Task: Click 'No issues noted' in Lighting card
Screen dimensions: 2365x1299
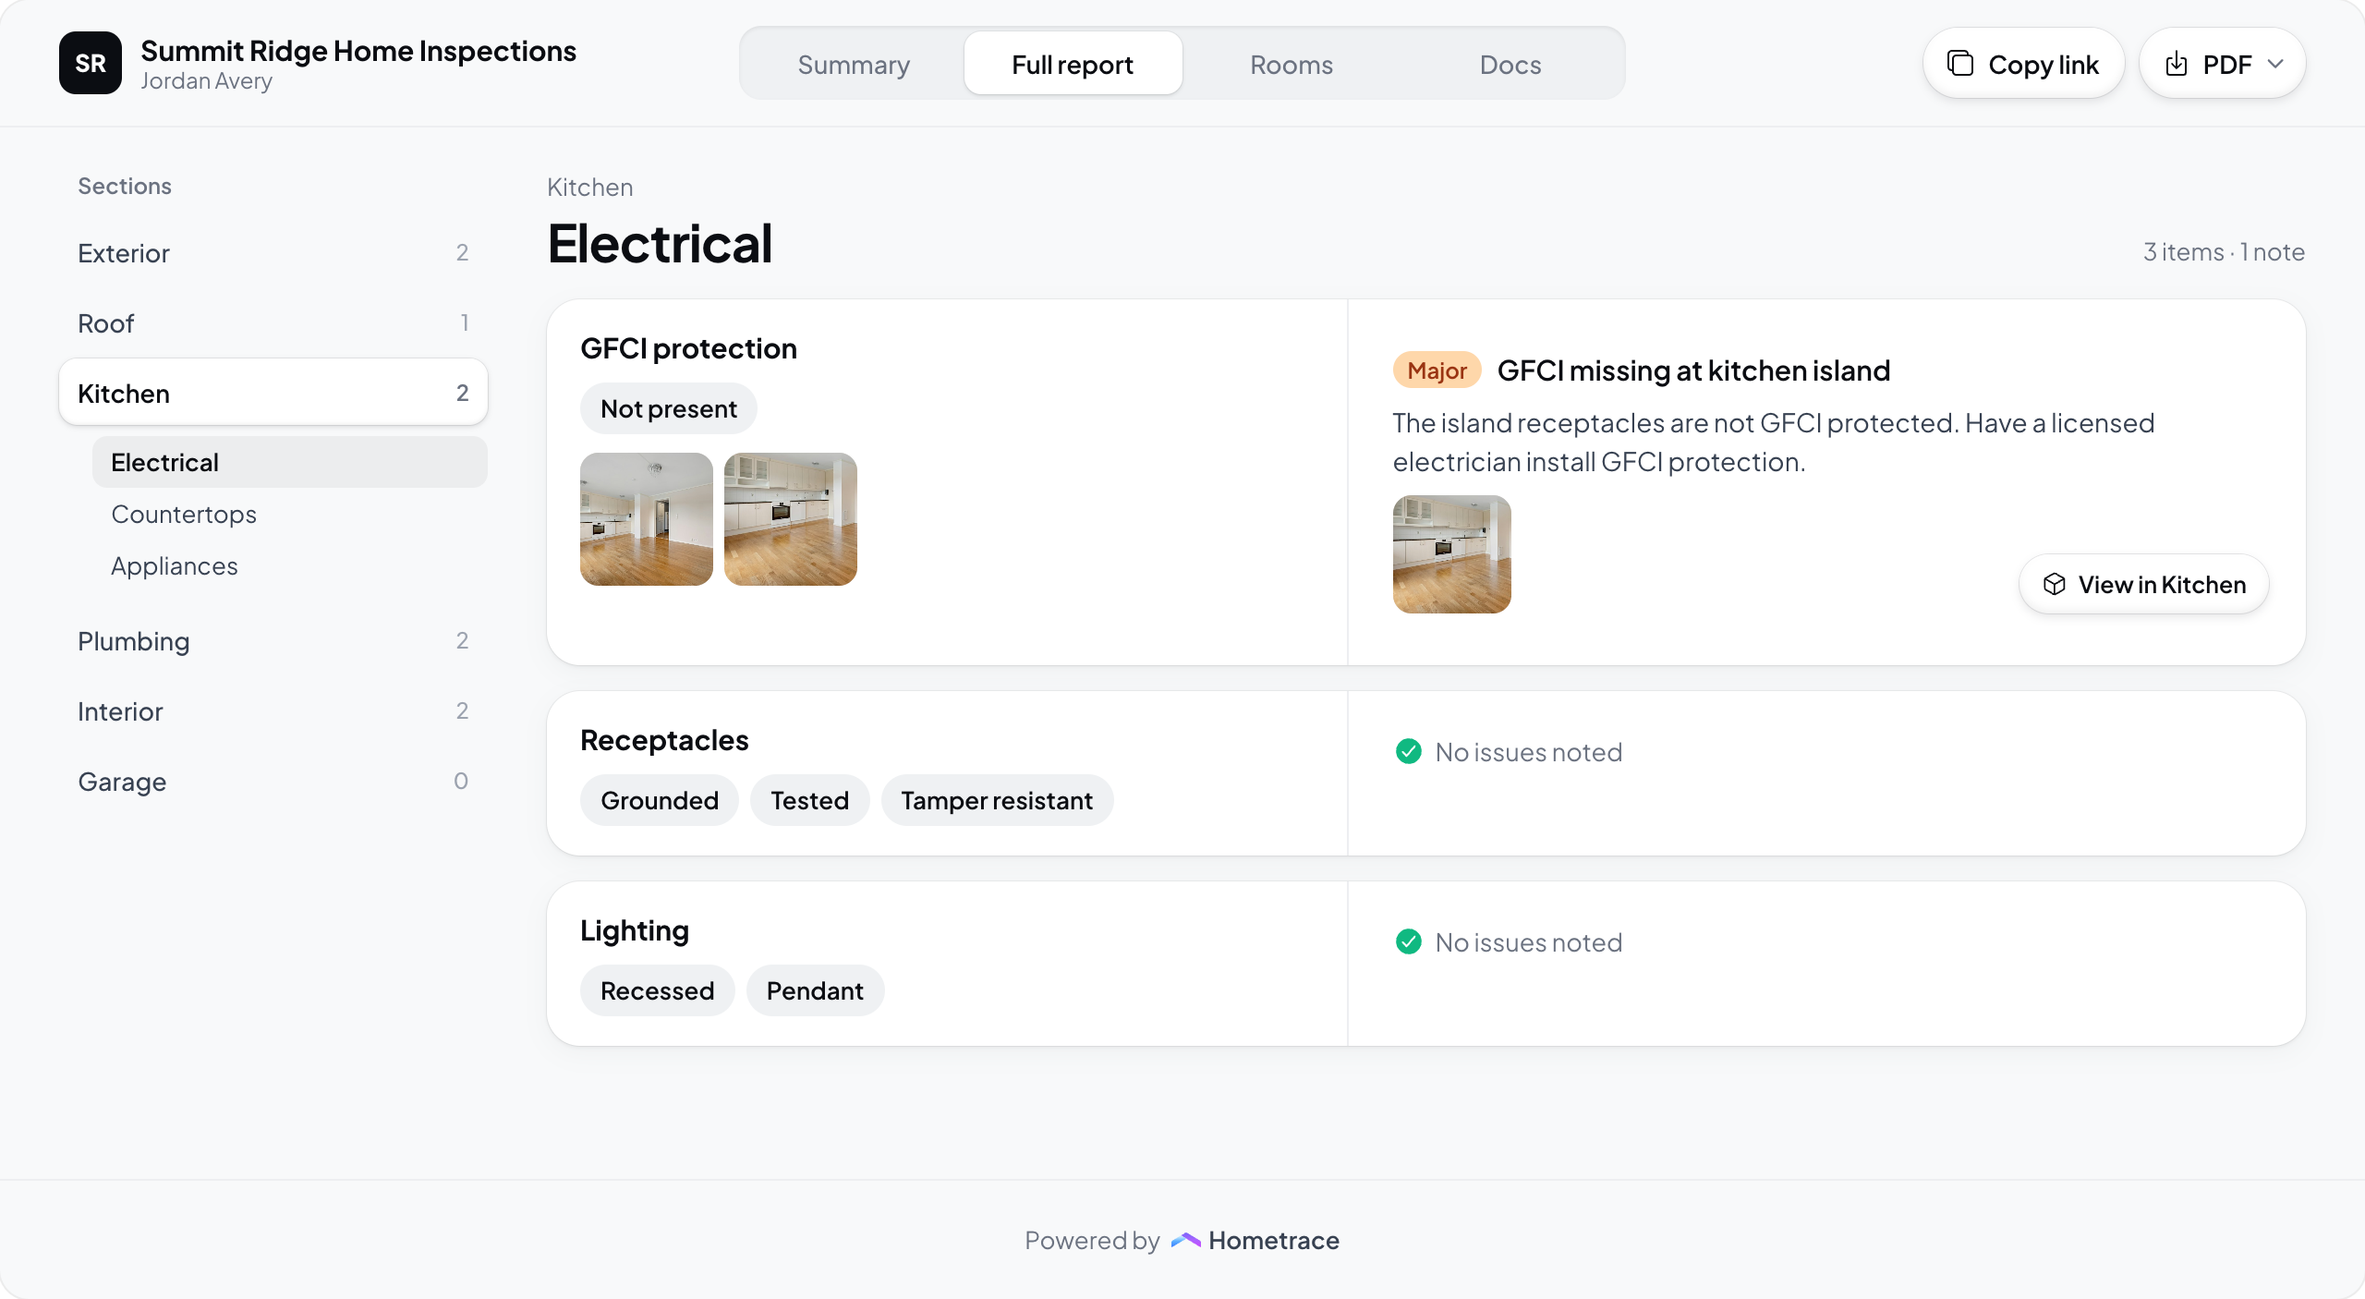Action: 1528,942
